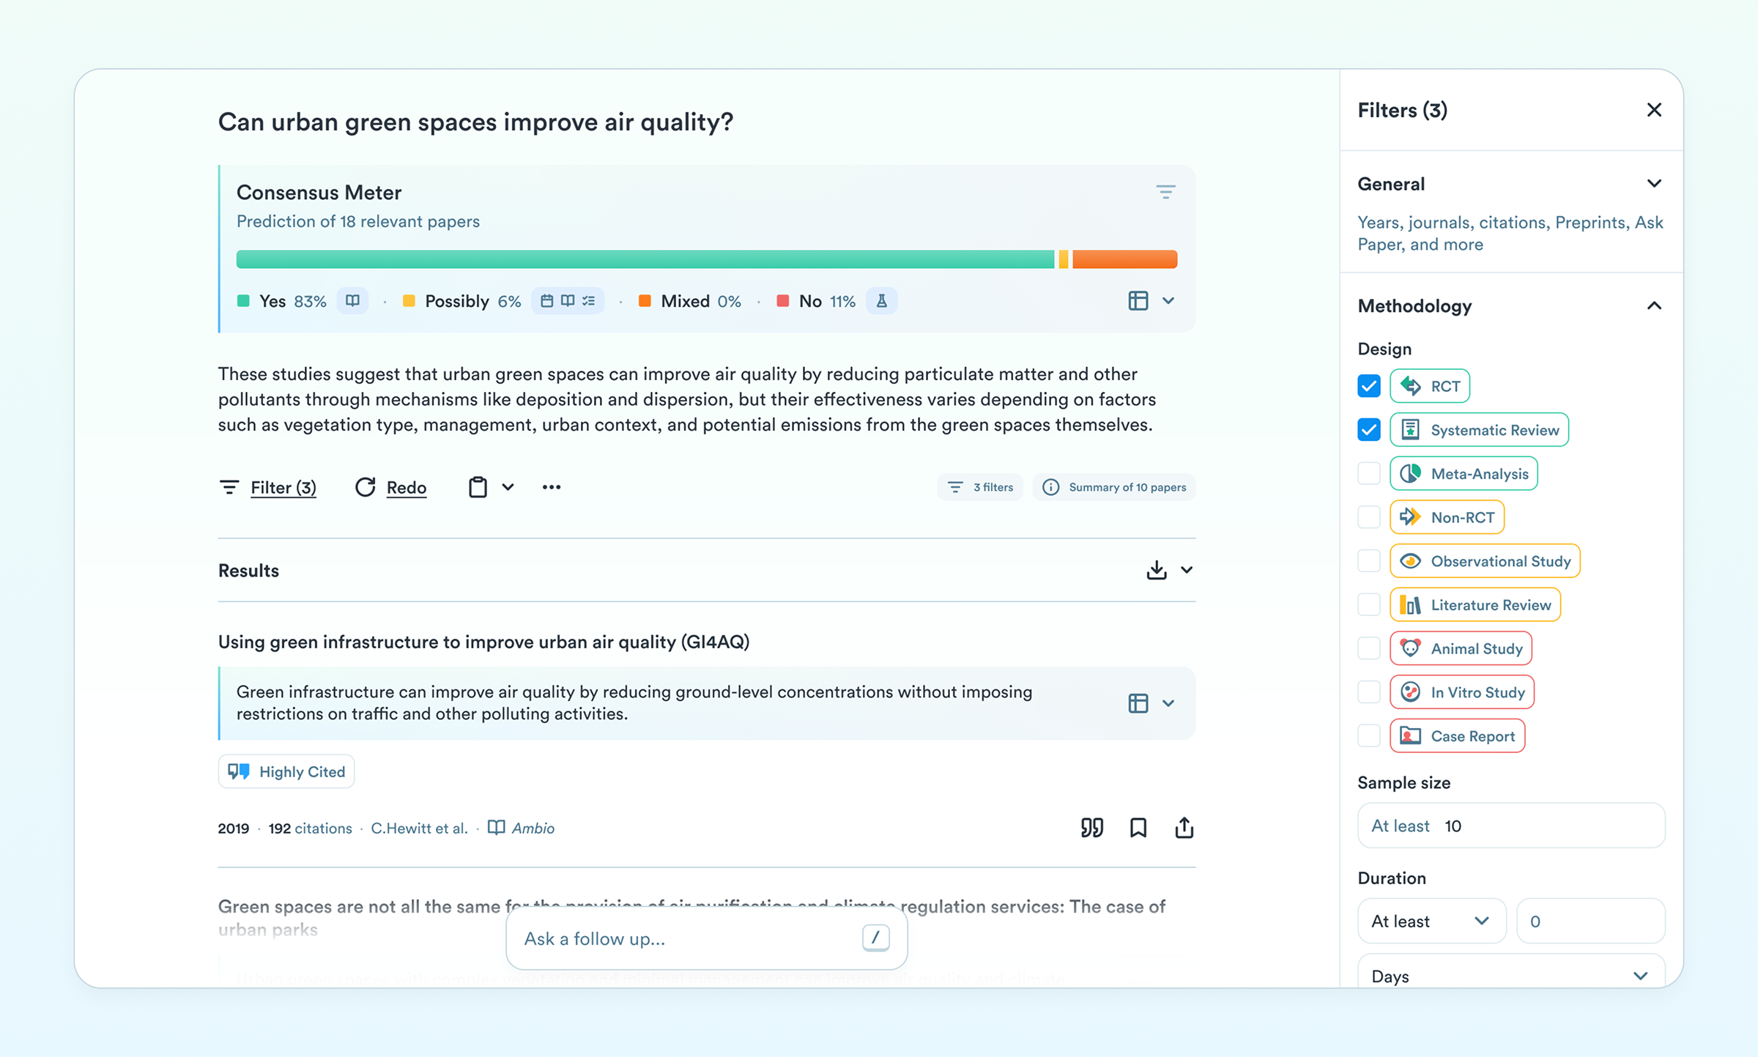Click the Non-RCT design tag
Image resolution: width=1758 pixels, height=1057 pixels.
[x=1447, y=517]
